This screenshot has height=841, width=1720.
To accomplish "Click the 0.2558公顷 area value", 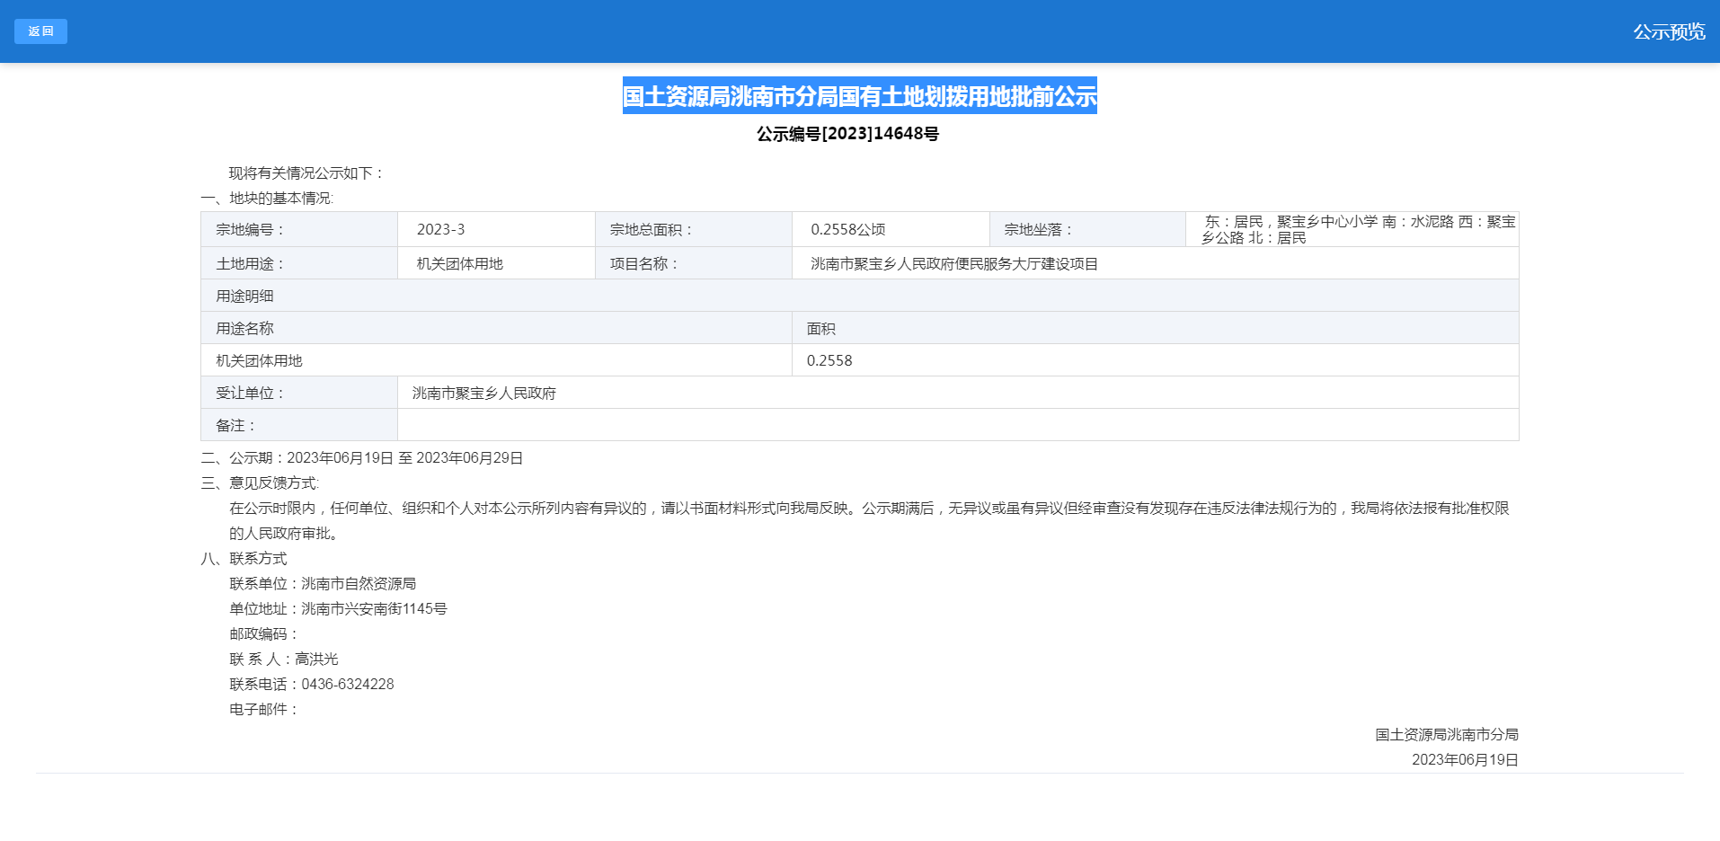I will 847,229.
